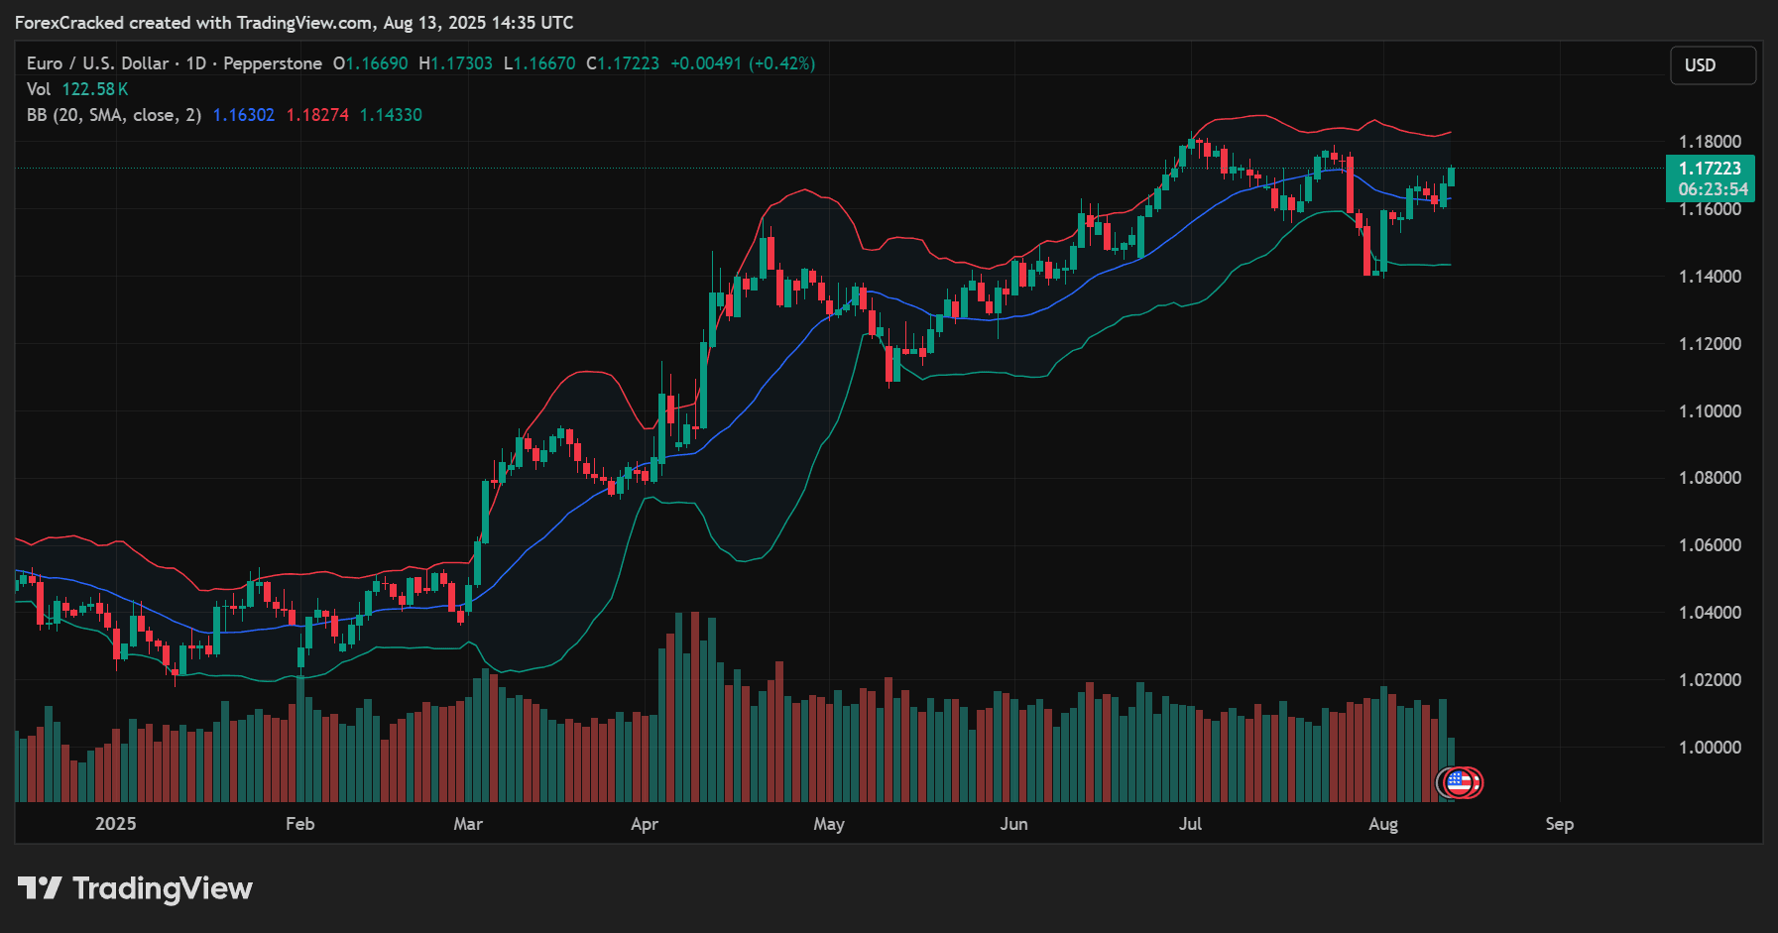1778x933 pixels.
Task: Select the red 1.18274 upper band value
Action: (x=316, y=114)
